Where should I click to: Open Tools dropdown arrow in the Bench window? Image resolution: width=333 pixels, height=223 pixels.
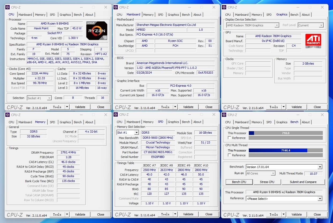(x=283, y=214)
